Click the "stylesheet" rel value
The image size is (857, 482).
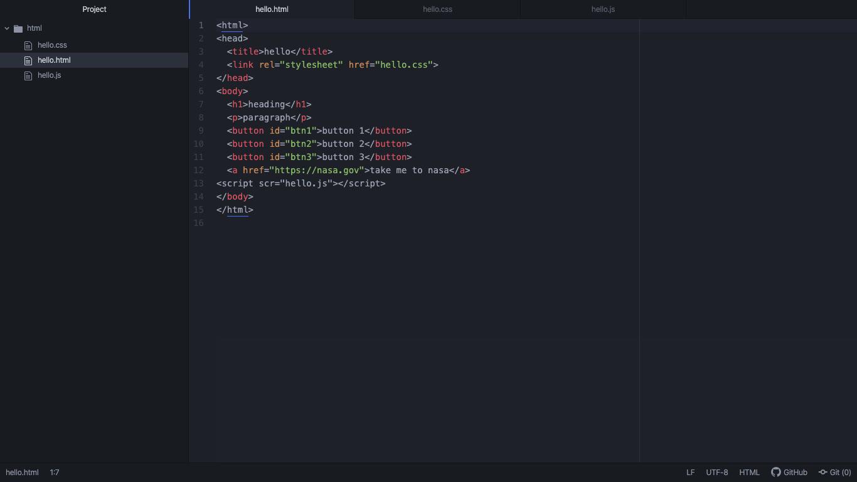tap(312, 65)
